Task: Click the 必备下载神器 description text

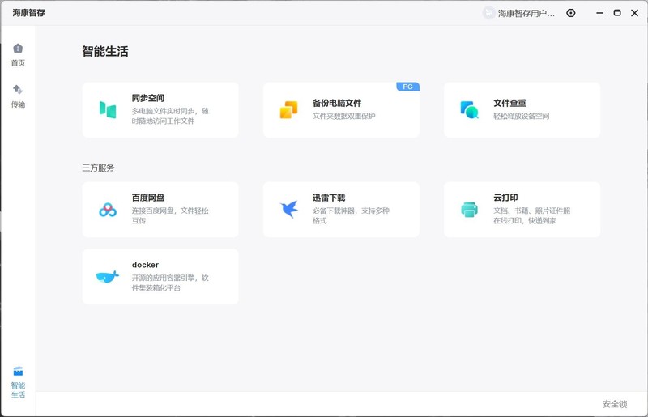Action: pyautogui.click(x=351, y=215)
